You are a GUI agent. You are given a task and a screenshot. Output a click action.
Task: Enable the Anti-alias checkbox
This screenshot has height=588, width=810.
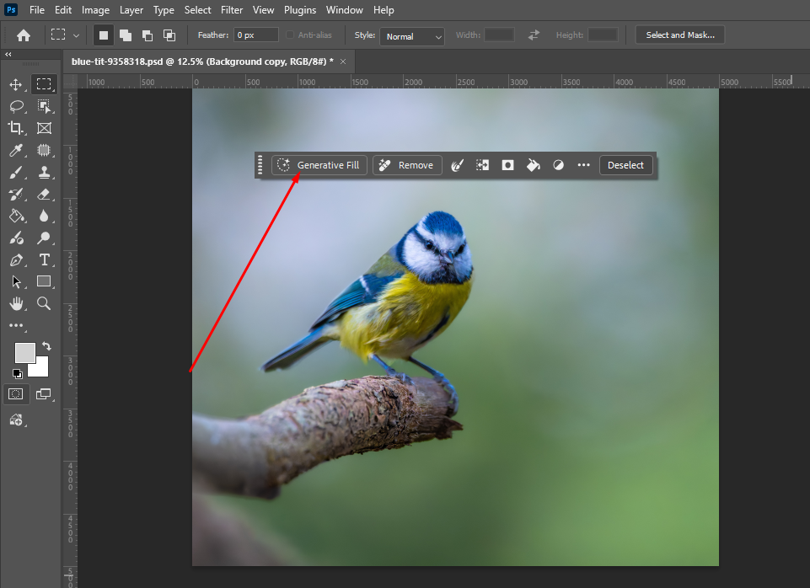289,35
